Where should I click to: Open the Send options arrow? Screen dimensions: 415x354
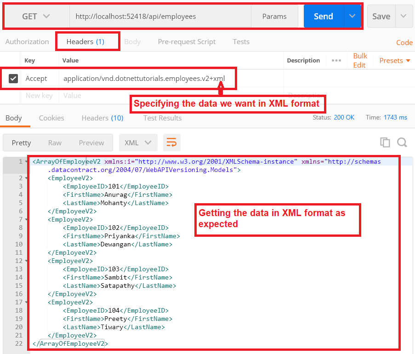point(352,17)
